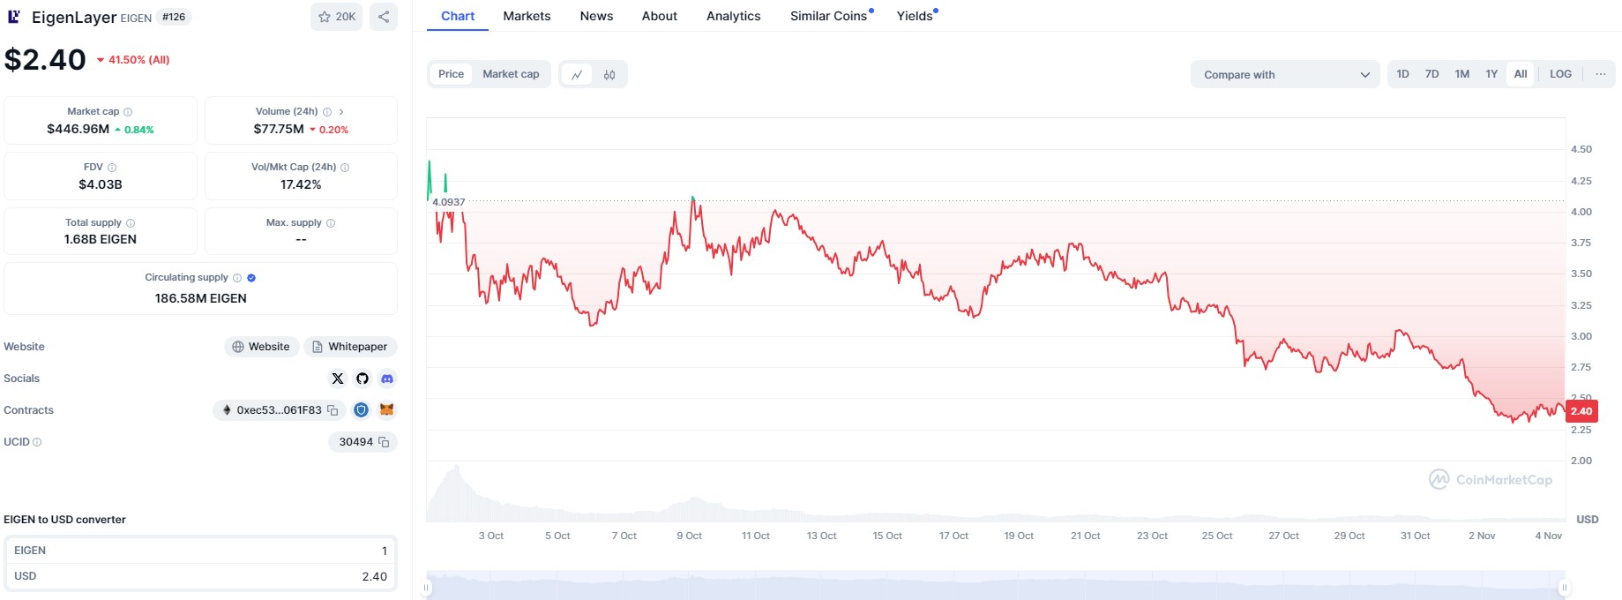Open the Compare with dropdown
The height and width of the screenshot is (600, 1622).
(1285, 75)
